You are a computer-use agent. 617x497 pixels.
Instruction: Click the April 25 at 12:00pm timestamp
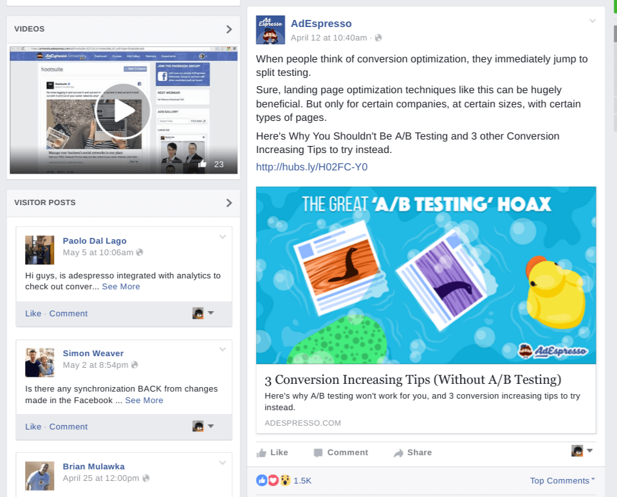pyautogui.click(x=101, y=478)
